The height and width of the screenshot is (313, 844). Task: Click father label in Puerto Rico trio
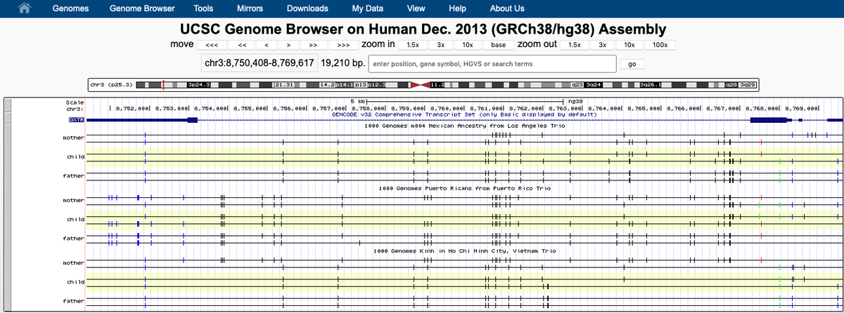pos(73,238)
